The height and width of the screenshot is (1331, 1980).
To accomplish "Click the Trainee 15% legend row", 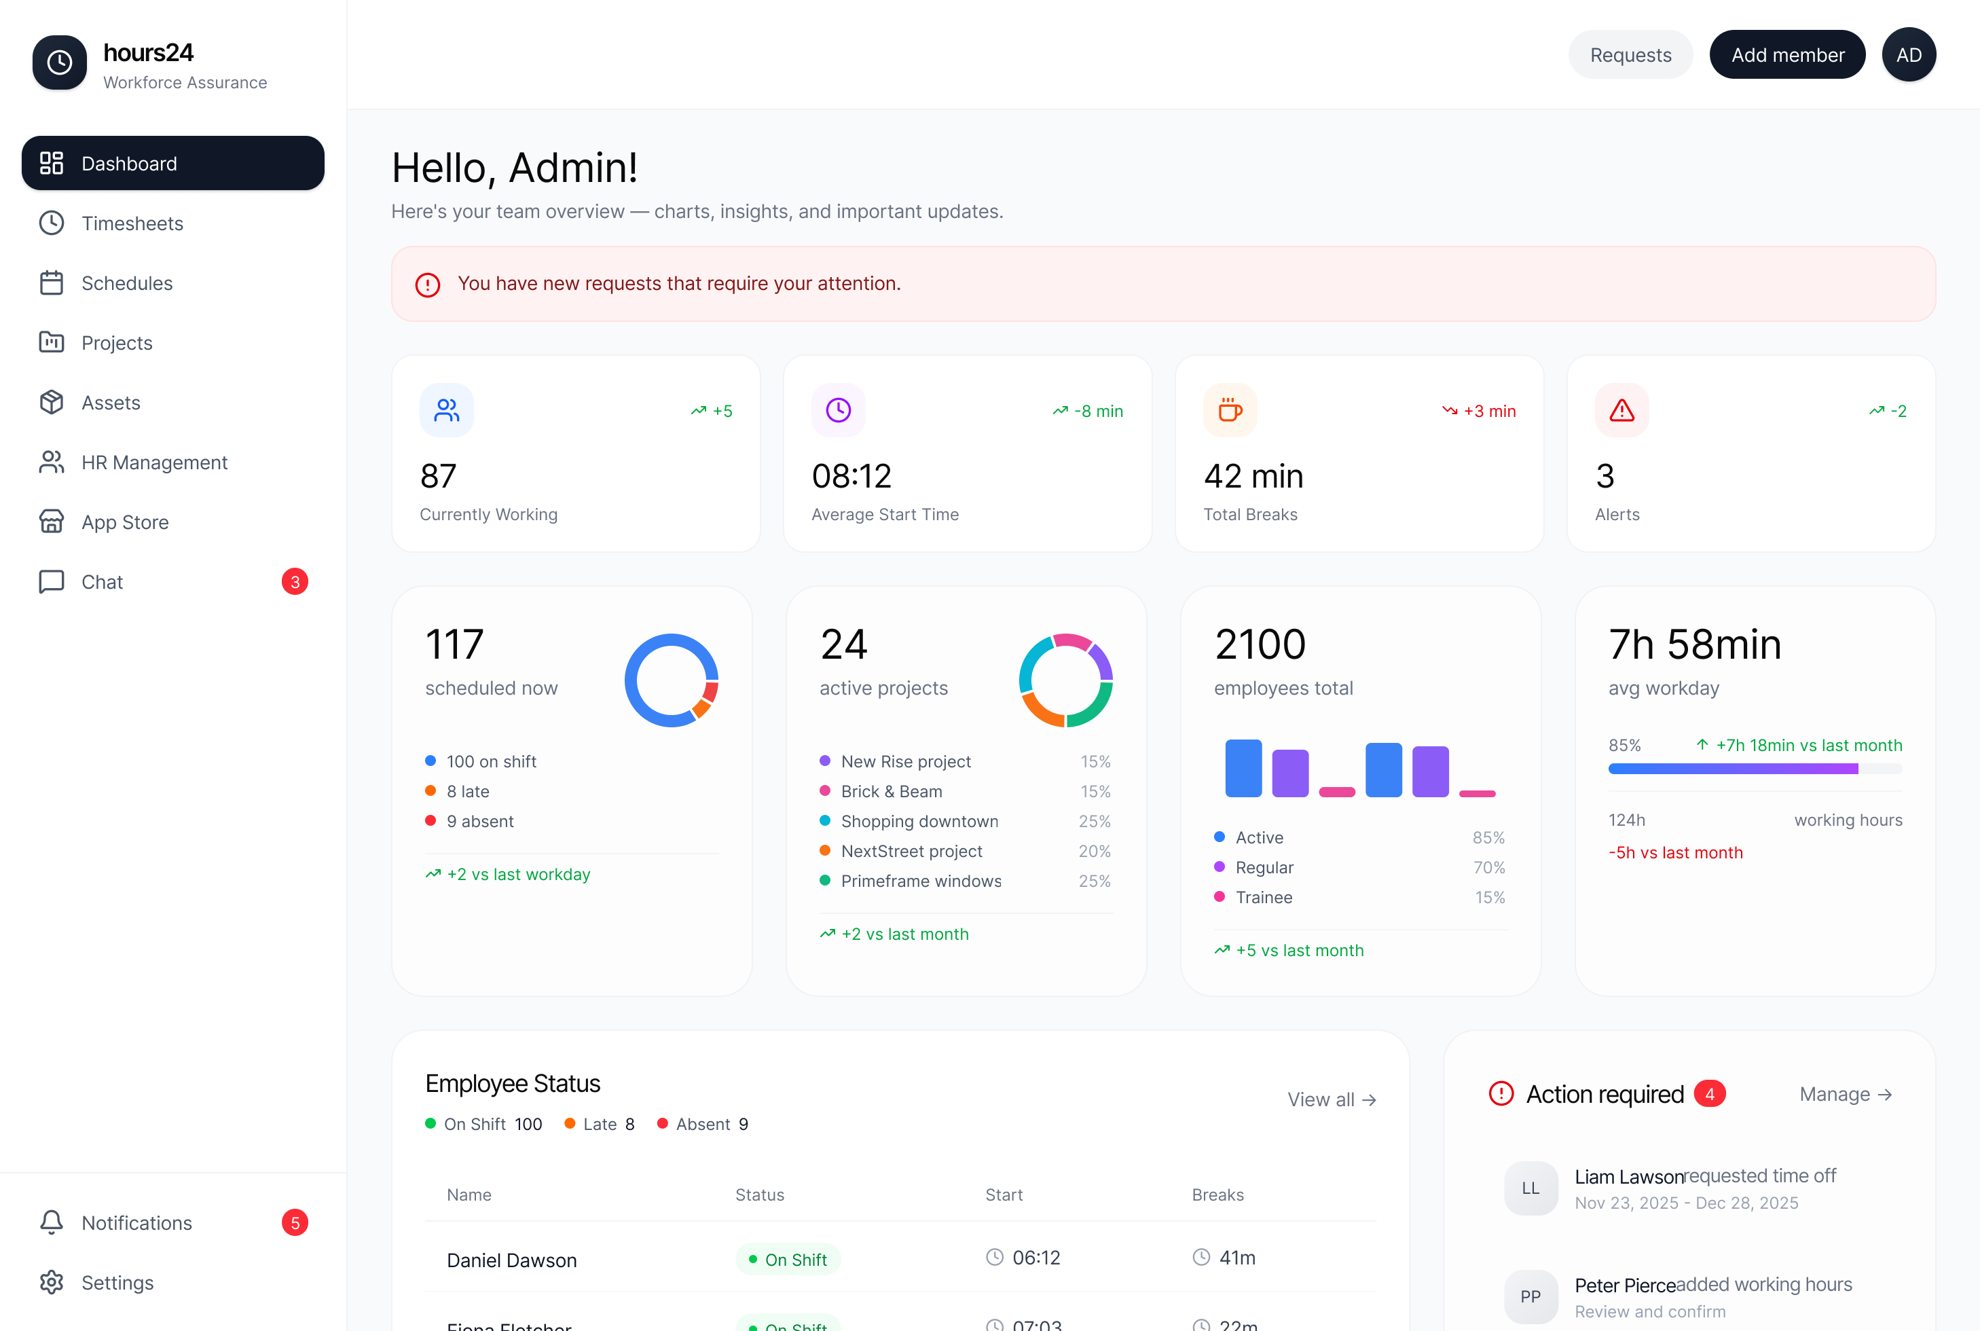I will (x=1359, y=897).
